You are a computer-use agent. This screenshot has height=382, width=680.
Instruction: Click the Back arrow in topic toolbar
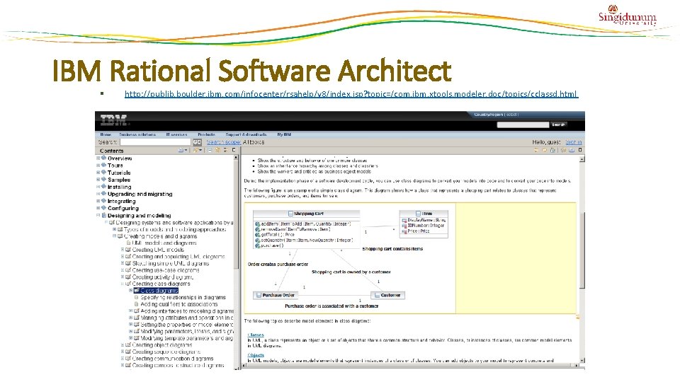tap(536, 150)
